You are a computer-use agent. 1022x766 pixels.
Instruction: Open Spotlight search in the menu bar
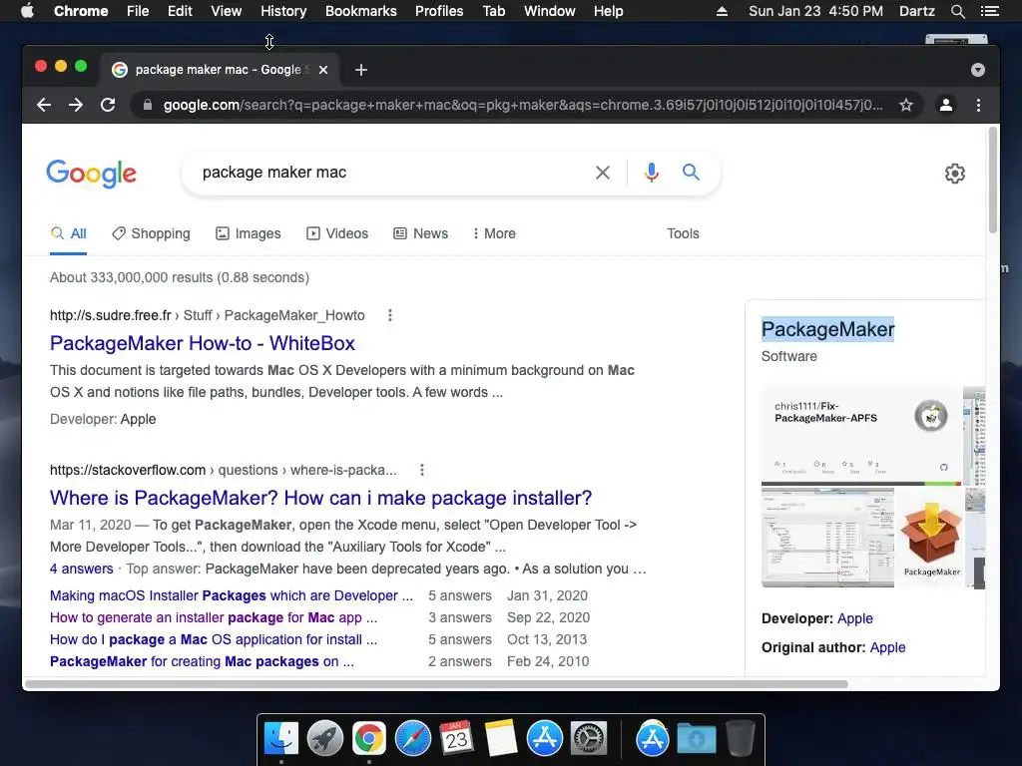pyautogui.click(x=957, y=11)
